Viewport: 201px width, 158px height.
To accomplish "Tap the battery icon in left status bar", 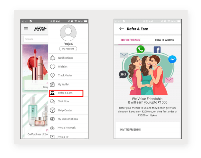I will click(x=85, y=21).
